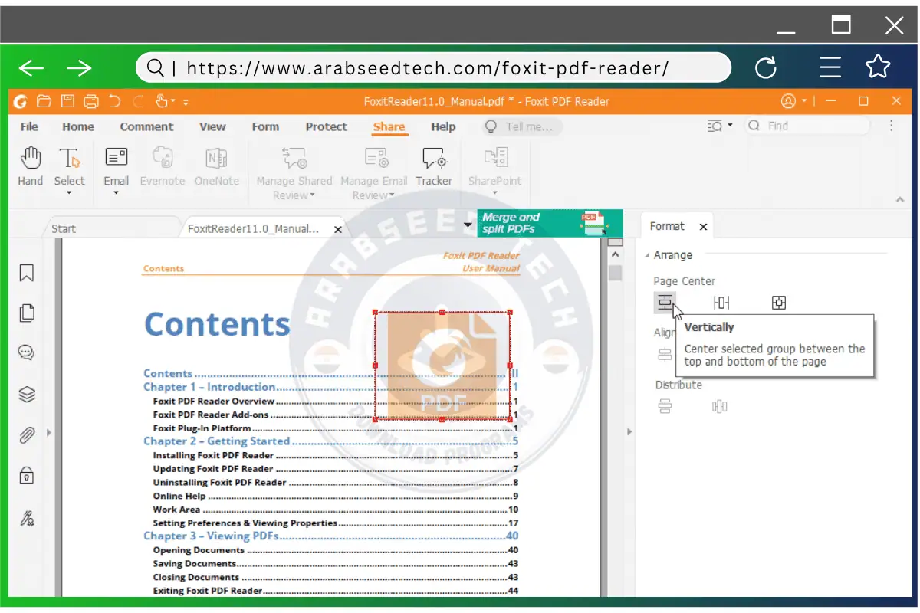Collapse the Arrange section
Image resolution: width=920 pixels, height=613 pixels.
pos(647,255)
